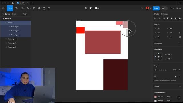Switch to the Prototype tab
Viewport: 183px width, 103px height.
(164, 14)
